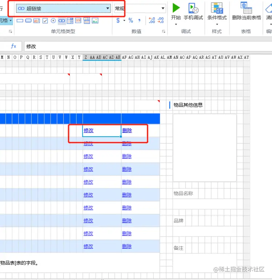The width and height of the screenshot is (272, 280).
Task: Apply percent number format
Action: [x=131, y=20]
